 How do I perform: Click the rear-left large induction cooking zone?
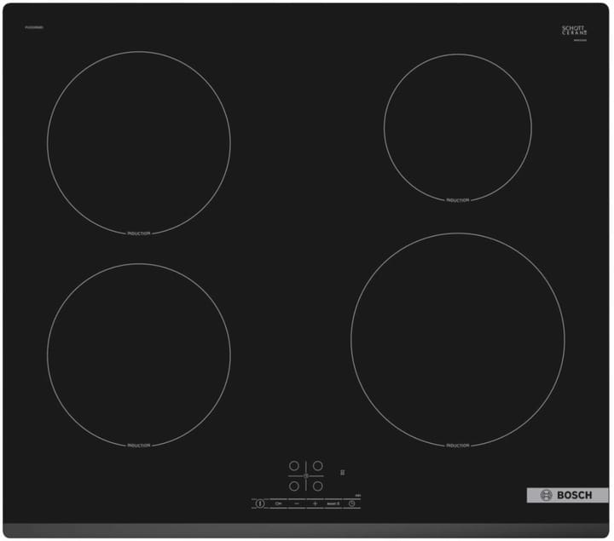point(139,143)
